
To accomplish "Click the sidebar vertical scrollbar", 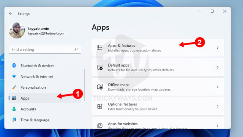I will 84,85.
